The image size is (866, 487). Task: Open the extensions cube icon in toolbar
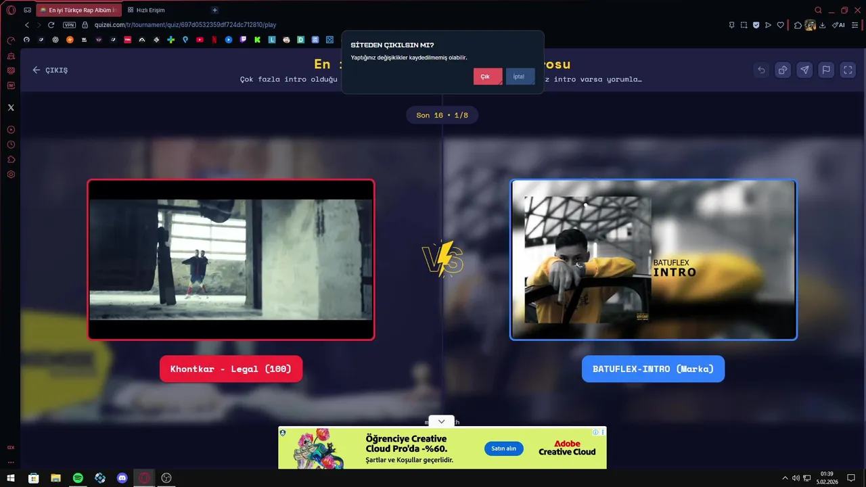point(798,25)
